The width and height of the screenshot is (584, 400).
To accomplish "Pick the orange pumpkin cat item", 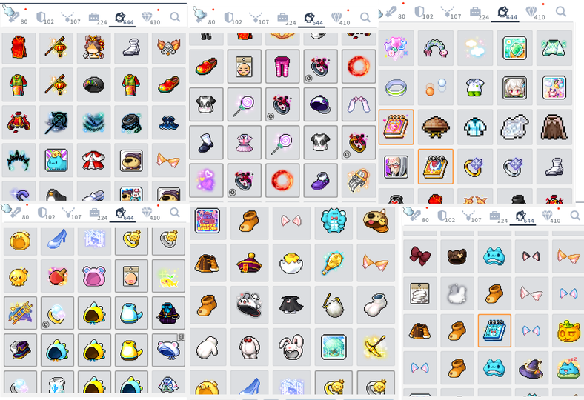I will coord(568,331).
